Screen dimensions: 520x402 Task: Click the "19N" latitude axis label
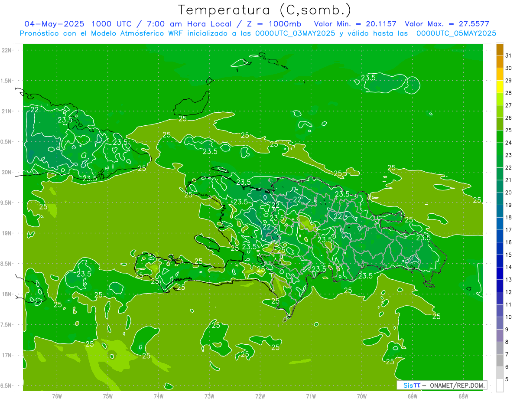tap(7, 233)
